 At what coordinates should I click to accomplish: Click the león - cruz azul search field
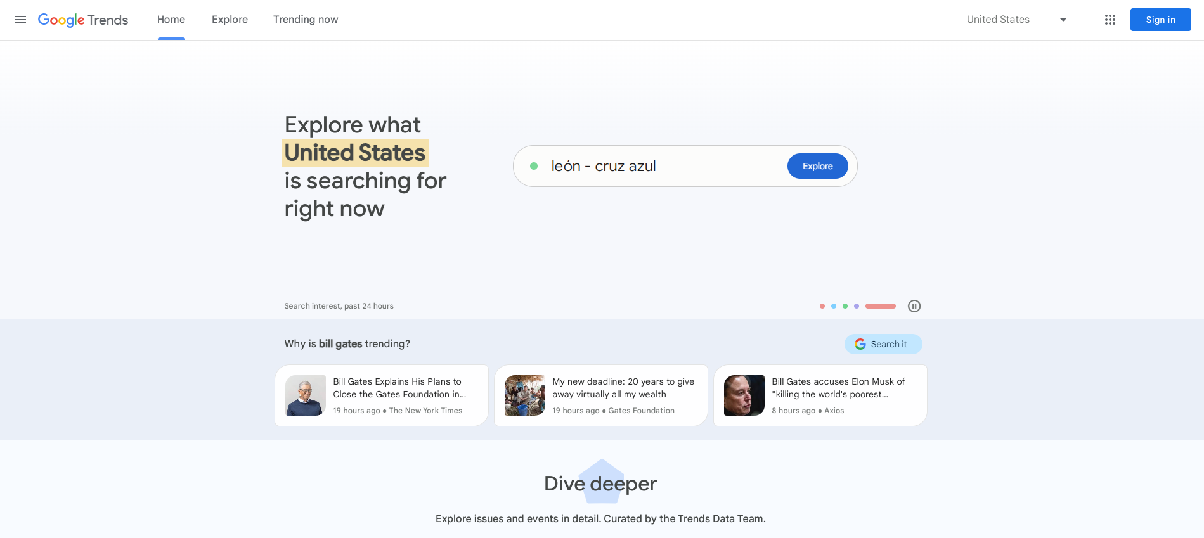tap(685, 166)
